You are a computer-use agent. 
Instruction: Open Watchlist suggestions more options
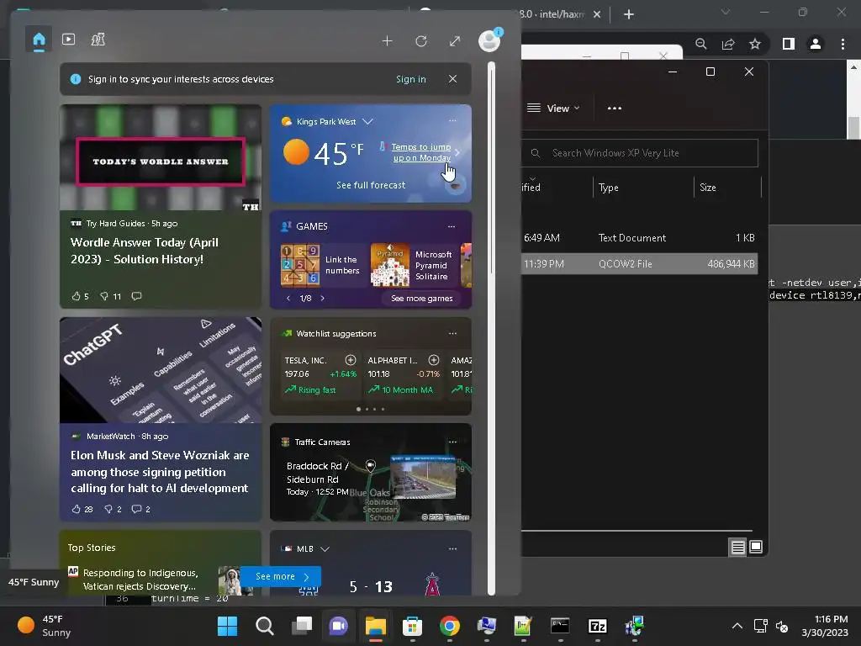coord(452,333)
